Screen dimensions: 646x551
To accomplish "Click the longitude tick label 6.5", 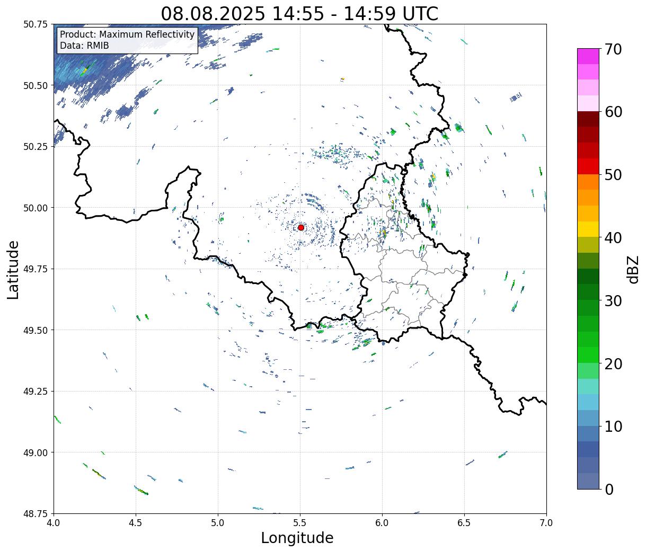I will pyautogui.click(x=464, y=523).
